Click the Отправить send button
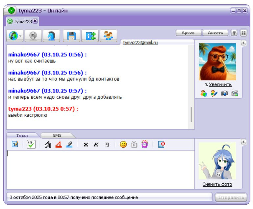The height and width of the screenshot is (209, 253). pyautogui.click(x=231, y=197)
